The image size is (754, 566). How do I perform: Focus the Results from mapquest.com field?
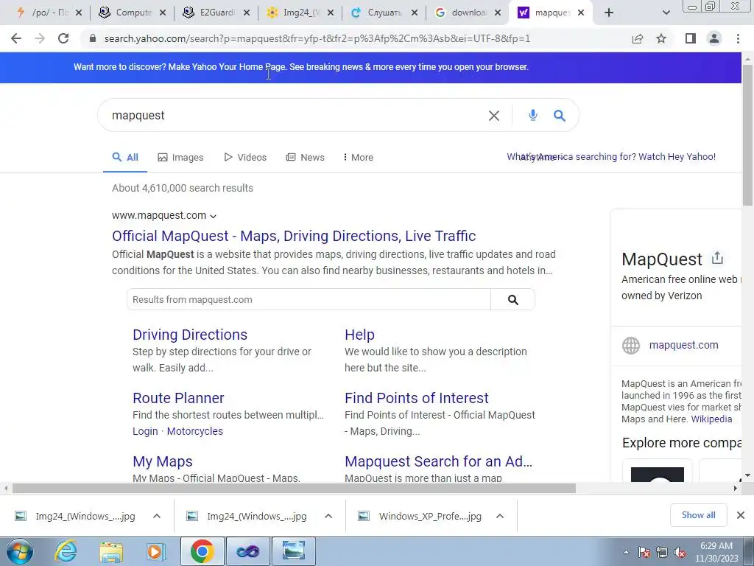(309, 300)
